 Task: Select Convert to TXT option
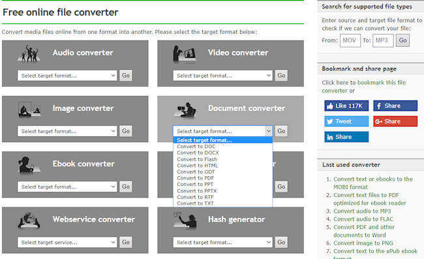pyautogui.click(x=222, y=204)
